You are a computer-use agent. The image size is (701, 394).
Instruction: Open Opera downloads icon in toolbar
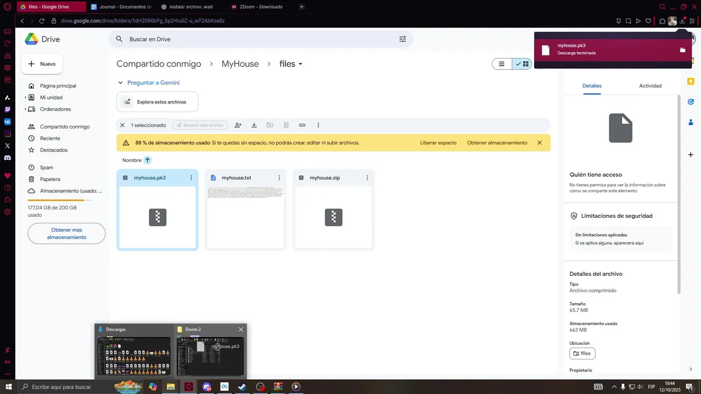(x=682, y=21)
